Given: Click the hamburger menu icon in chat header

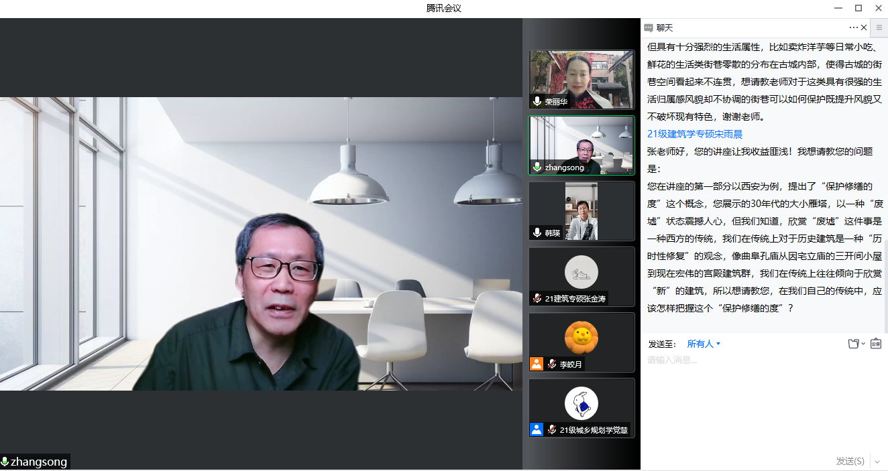Looking at the screenshot, I should coord(879,27).
